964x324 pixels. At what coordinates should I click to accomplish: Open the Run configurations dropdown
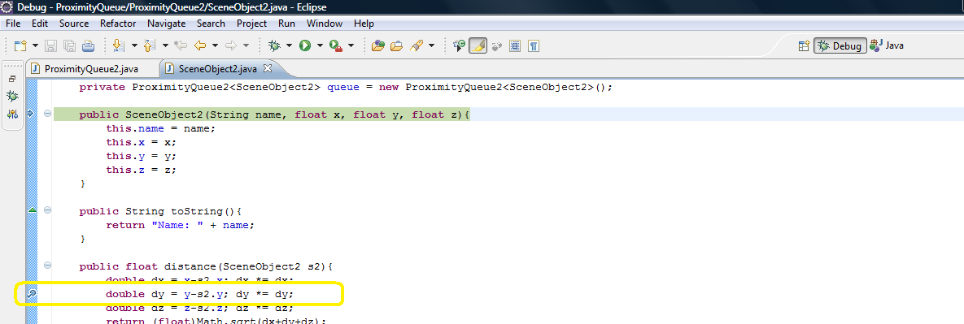(x=320, y=45)
